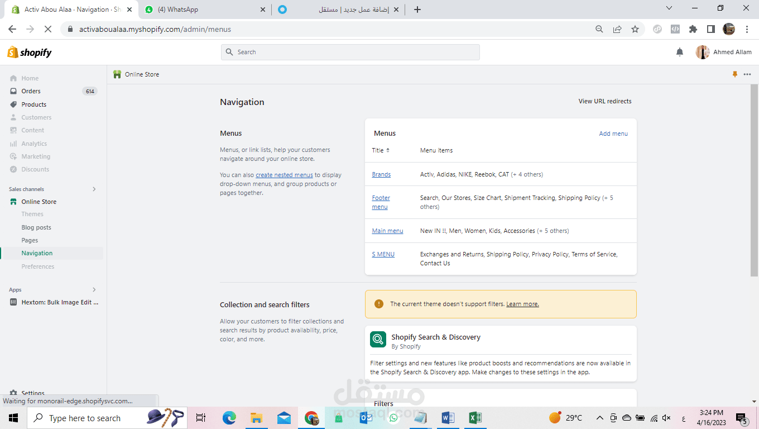
Task: Open Themes under Online Store
Action: click(x=32, y=214)
